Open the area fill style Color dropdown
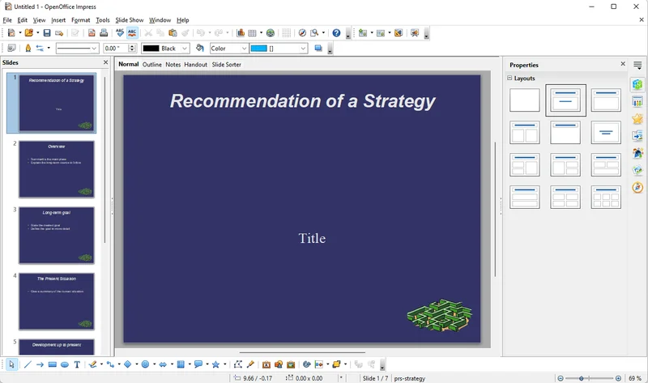The width and height of the screenshot is (648, 383). coord(244,49)
